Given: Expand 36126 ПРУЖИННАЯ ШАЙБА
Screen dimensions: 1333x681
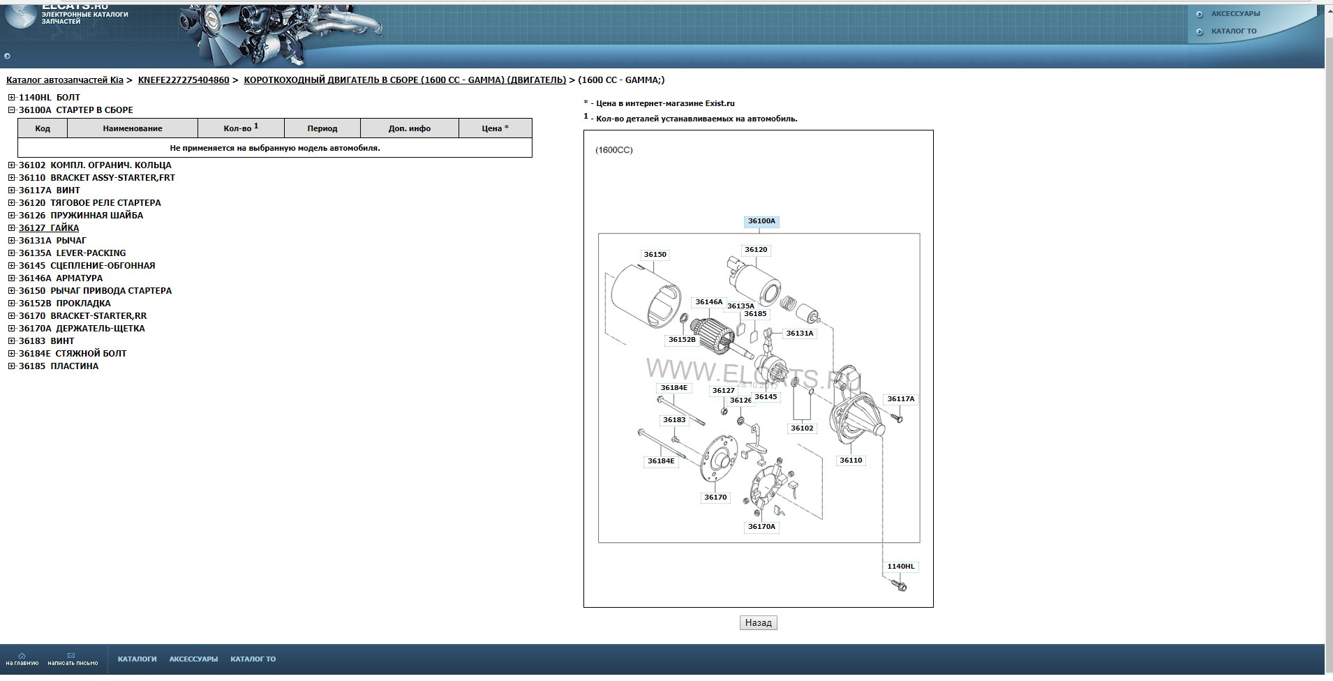Looking at the screenshot, I should 11,216.
